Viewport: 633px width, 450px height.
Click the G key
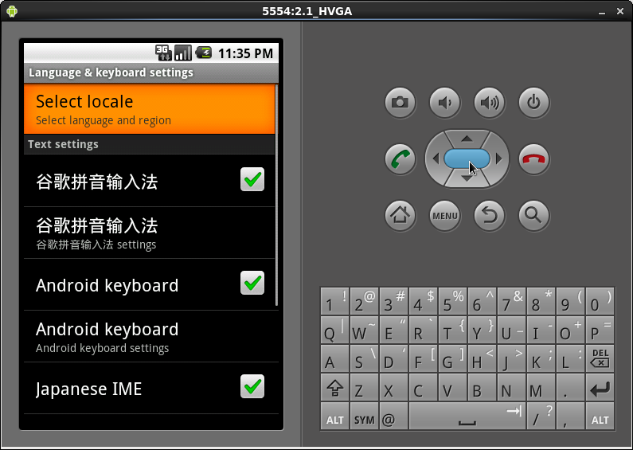(x=452, y=358)
